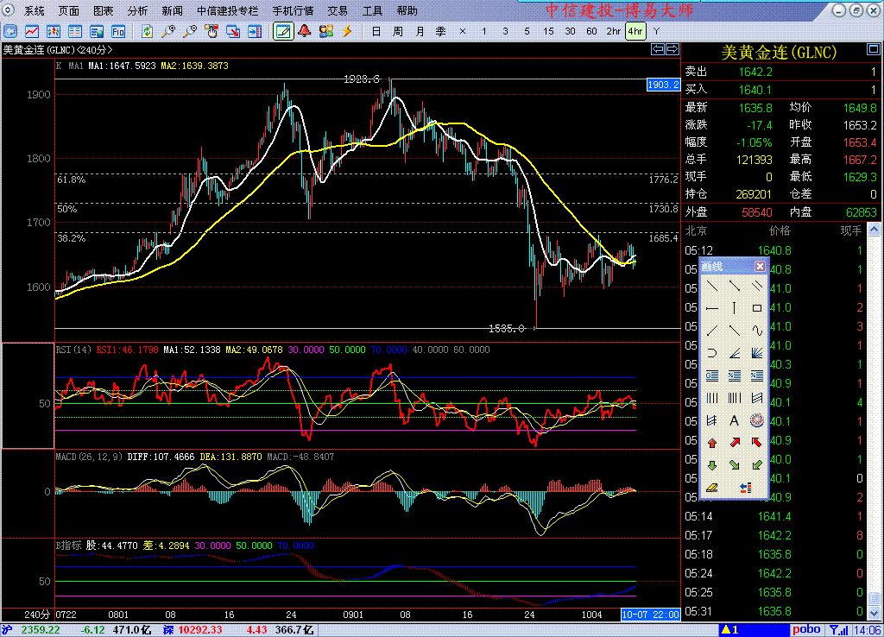Viewport: 884px width, 637px height.
Task: Click the green refresh toolbar icon
Action: 148,31
